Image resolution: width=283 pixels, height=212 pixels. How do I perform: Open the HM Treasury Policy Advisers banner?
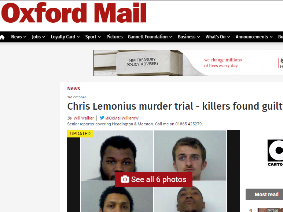point(188,63)
